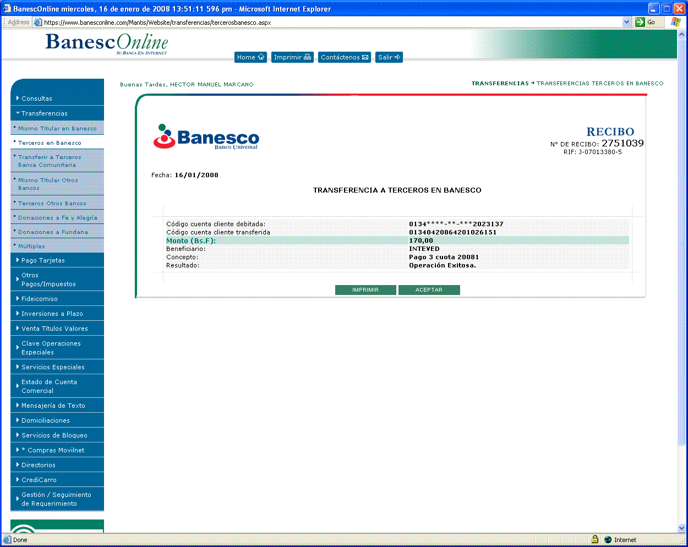Click the Imprimir button in top navigation

292,57
